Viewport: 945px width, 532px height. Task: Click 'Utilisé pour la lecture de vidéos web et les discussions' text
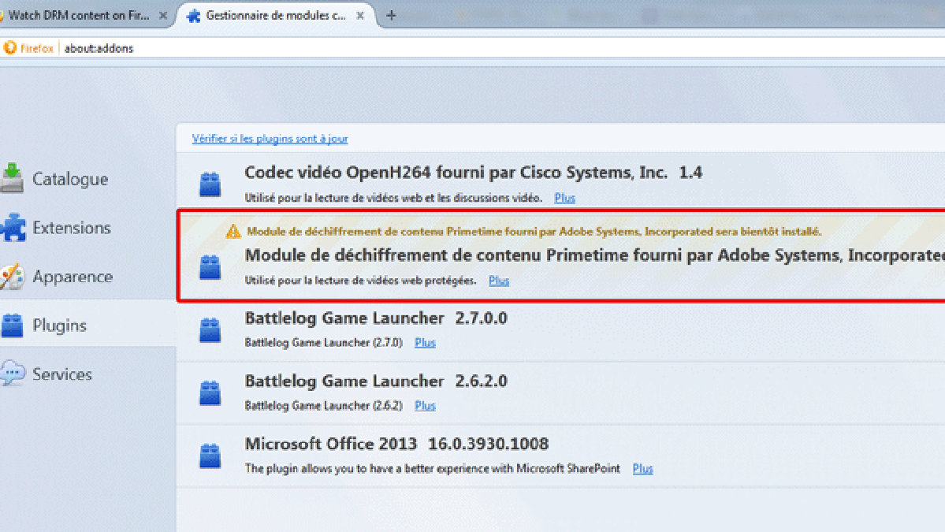[393, 198]
